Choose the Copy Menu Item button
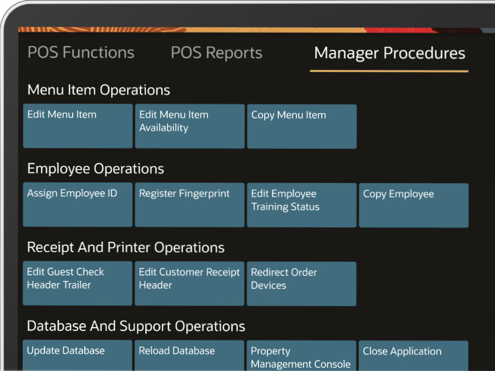The width and height of the screenshot is (495, 371). pyautogui.click(x=302, y=126)
